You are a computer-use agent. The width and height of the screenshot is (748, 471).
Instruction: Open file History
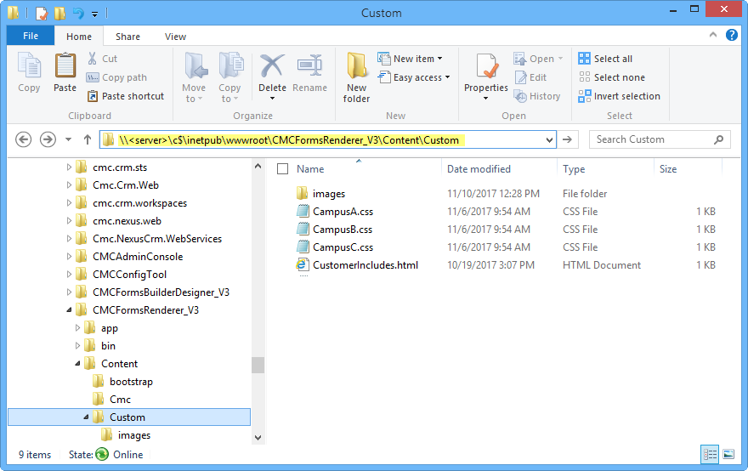click(x=537, y=96)
